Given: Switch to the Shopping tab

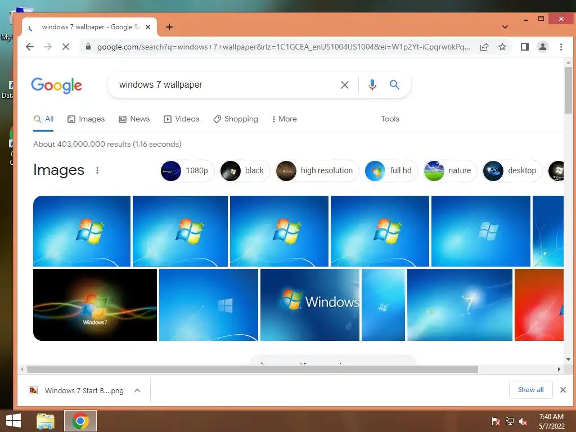Looking at the screenshot, I should (x=236, y=119).
